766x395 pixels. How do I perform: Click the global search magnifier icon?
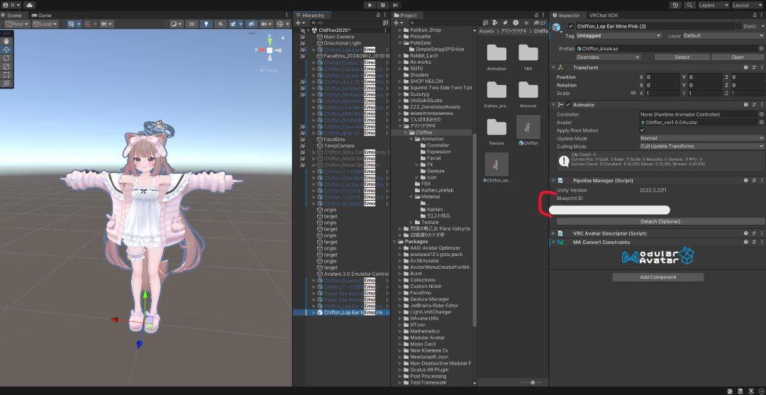click(689, 5)
